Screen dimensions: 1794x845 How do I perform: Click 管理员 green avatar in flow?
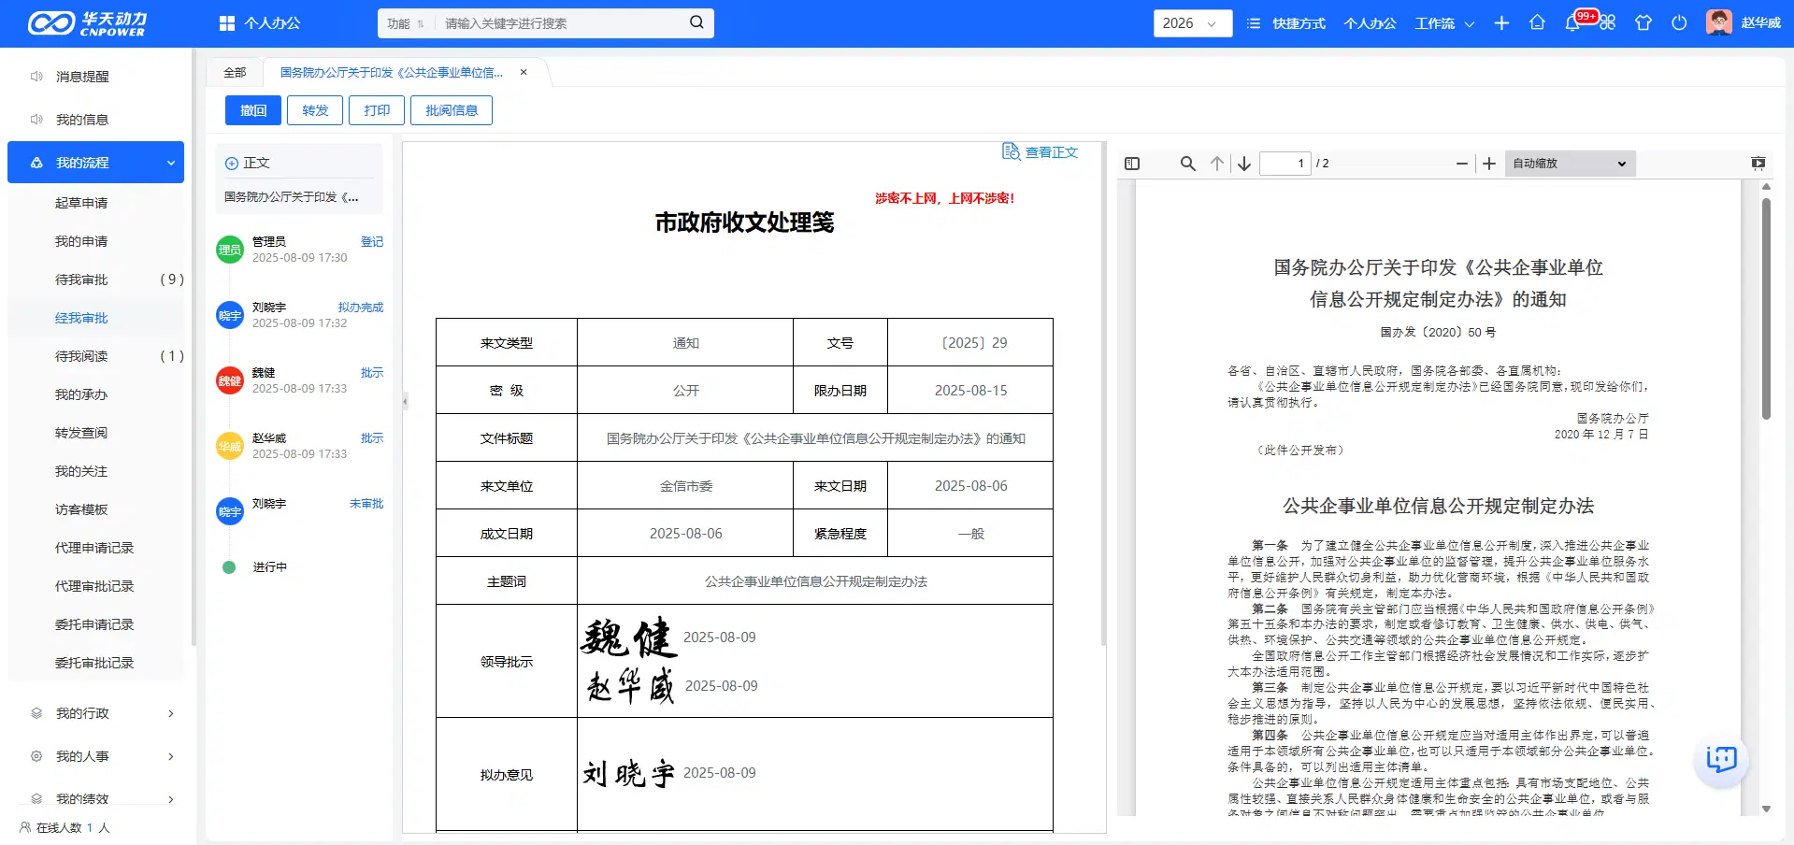click(x=230, y=250)
